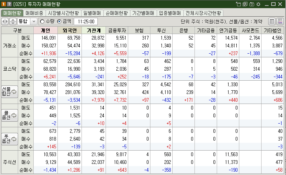The width and height of the screenshot is (286, 175).
Task: Switch to the 매매비중 tab
Action: (34, 13)
